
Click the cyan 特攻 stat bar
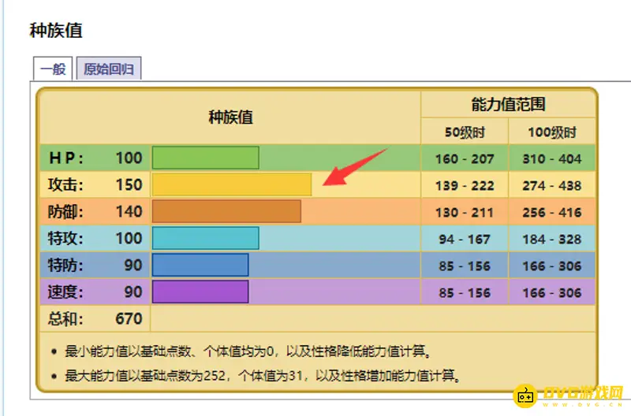click(205, 238)
